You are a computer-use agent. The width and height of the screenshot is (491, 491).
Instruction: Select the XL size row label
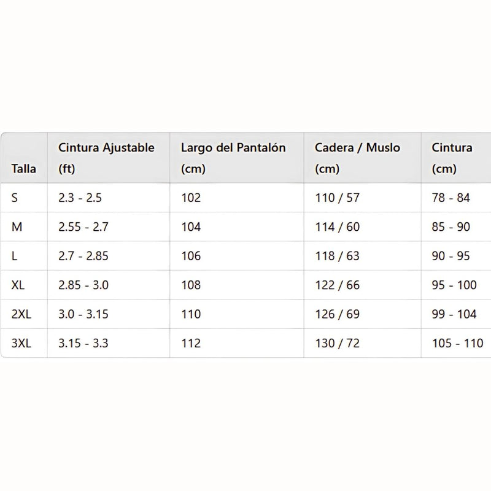18,285
